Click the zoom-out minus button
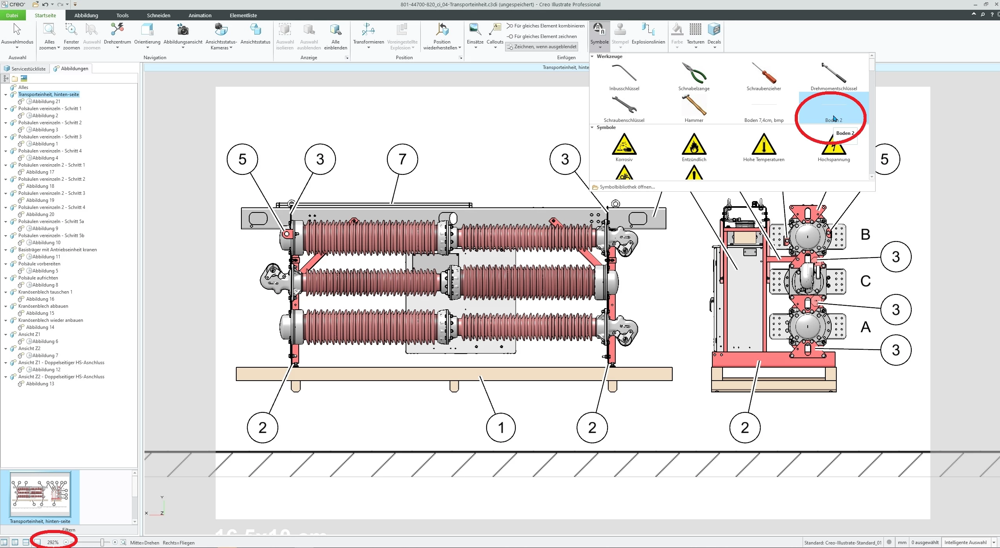The image size is (1000, 548). 66,543
